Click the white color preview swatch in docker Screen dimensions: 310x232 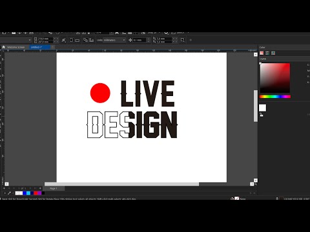point(262,108)
